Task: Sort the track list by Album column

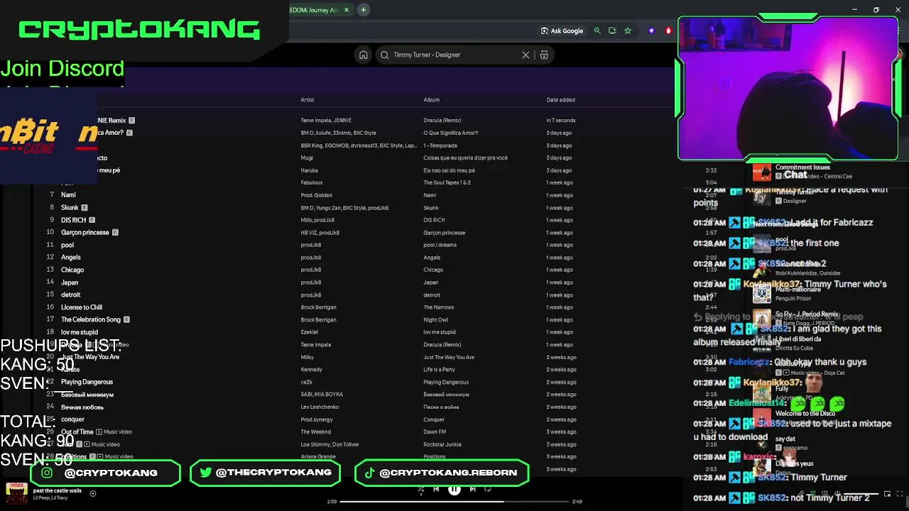Action: pyautogui.click(x=431, y=100)
